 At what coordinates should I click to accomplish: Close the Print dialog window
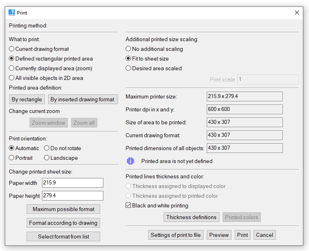pyautogui.click(x=297, y=13)
